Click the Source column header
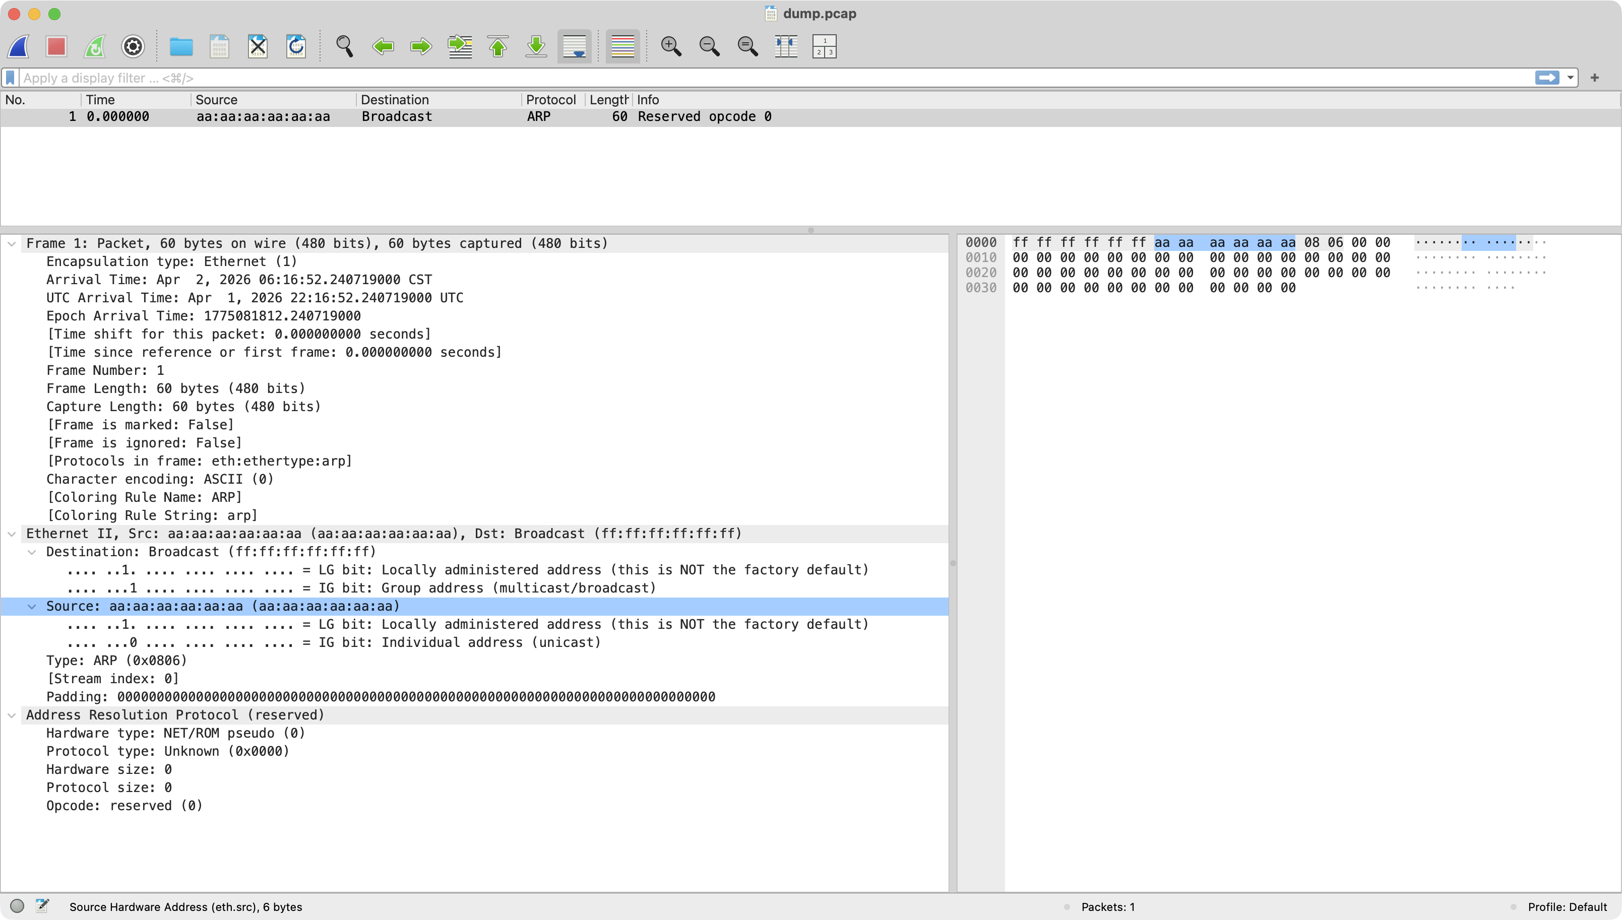This screenshot has height=920, width=1622. tap(216, 100)
